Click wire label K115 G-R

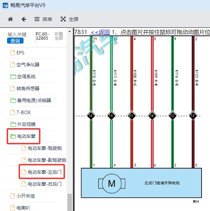pos(94,78)
